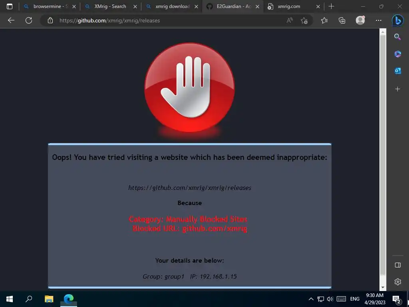The width and height of the screenshot is (409, 307).
Task: Reload the page with refresh icon
Action: [x=29, y=20]
